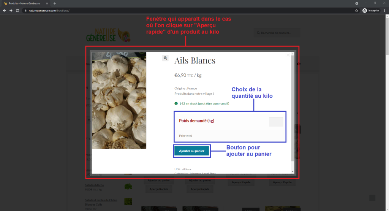Click the Nature Généreuse logo
The image size is (389, 211).
(108, 35)
